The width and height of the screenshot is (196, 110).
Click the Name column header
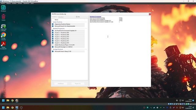(x=56, y=20)
